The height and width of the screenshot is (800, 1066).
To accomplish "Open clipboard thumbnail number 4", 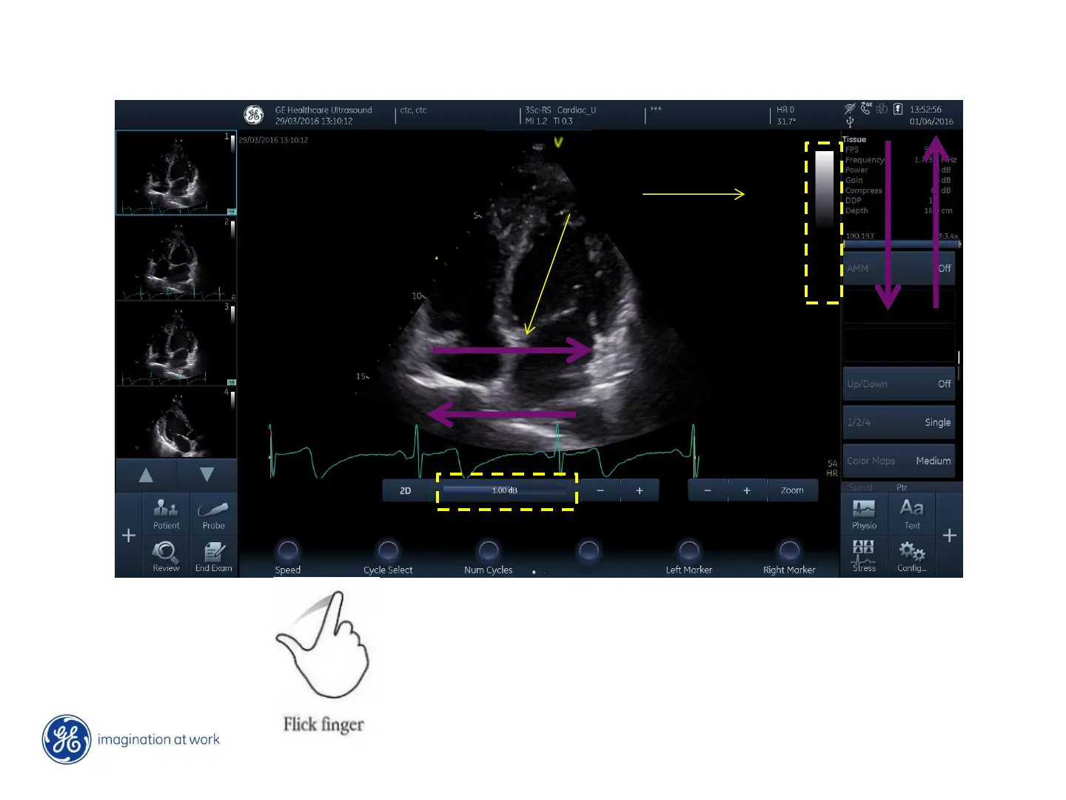I will tap(176, 422).
